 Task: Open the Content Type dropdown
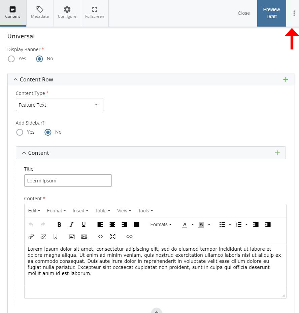click(60, 105)
